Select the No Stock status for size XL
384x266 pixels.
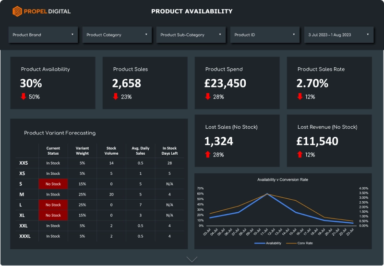coord(53,215)
